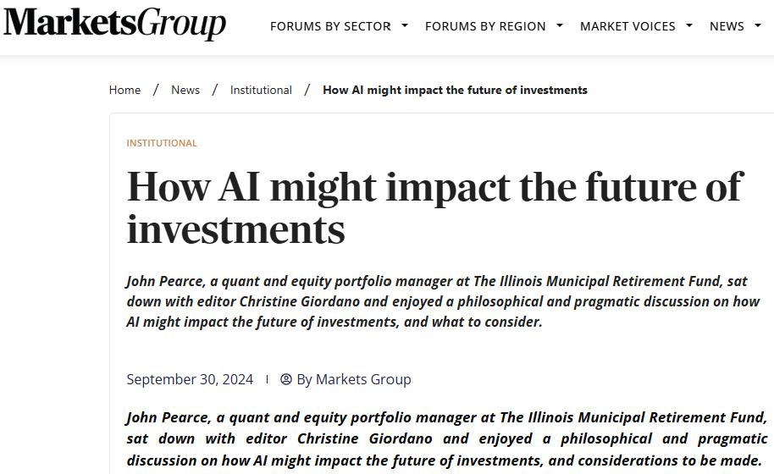Click the News breadcrumb link
Viewport: 774px width, 474px height.
point(185,90)
